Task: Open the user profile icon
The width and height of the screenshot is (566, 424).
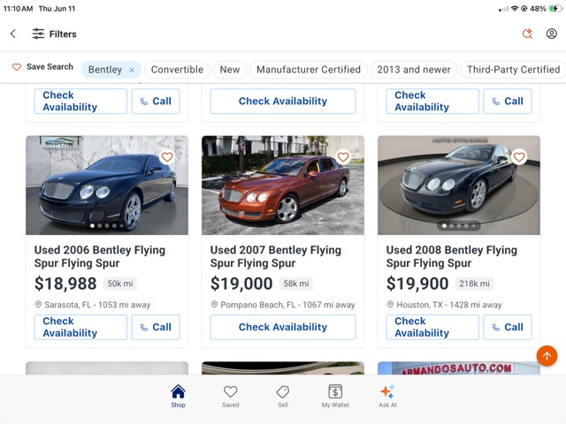Action: tap(551, 34)
